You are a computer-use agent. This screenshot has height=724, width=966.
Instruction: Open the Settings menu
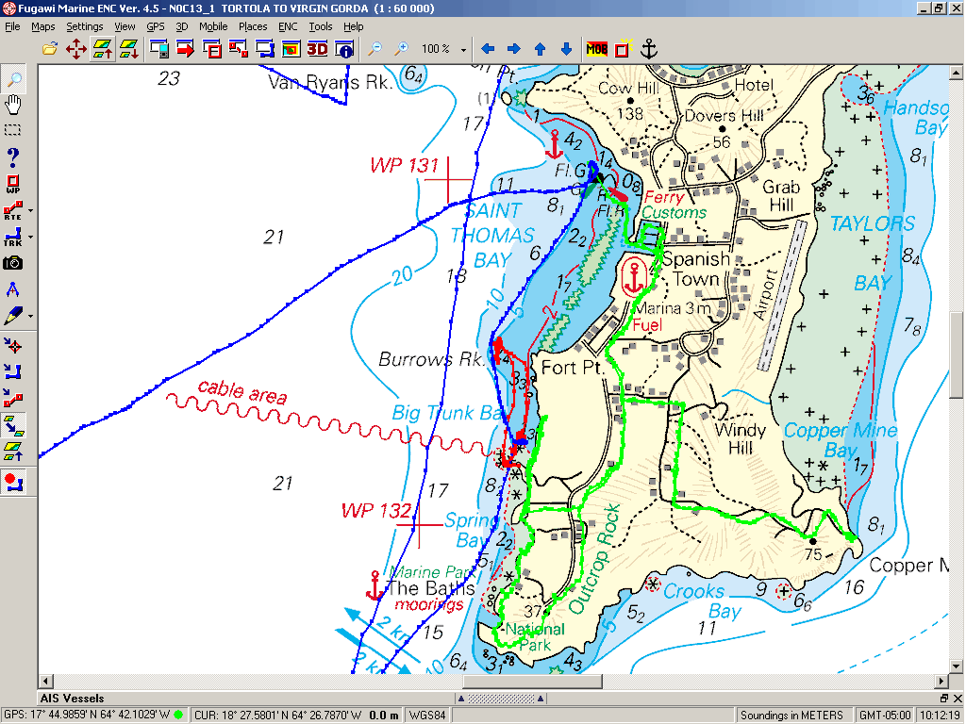click(x=84, y=26)
